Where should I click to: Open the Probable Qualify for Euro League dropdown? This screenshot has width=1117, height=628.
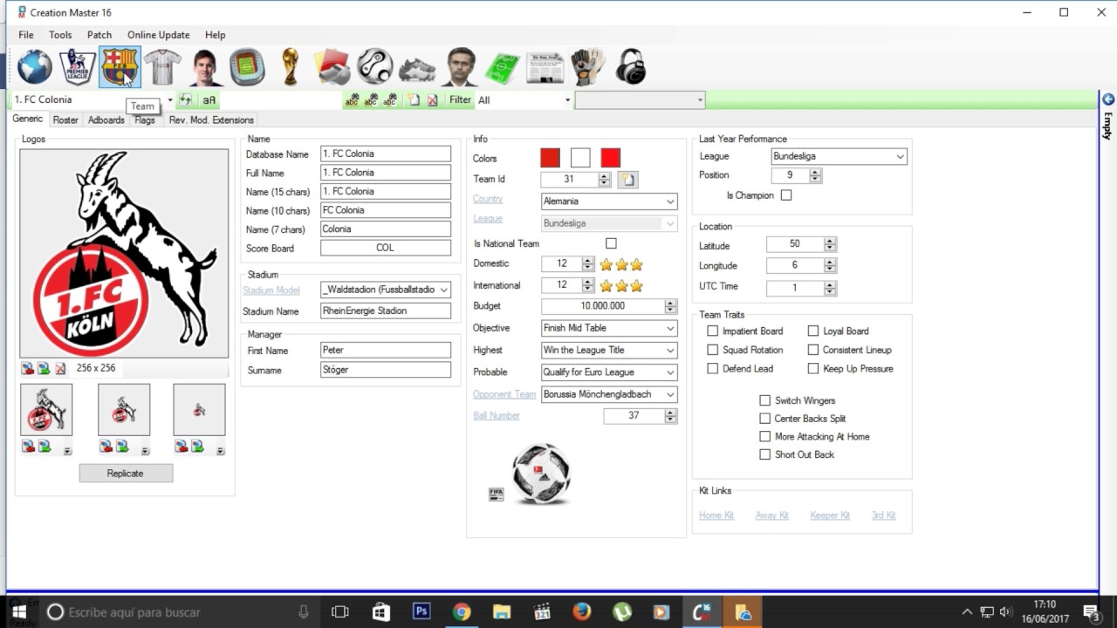point(670,372)
